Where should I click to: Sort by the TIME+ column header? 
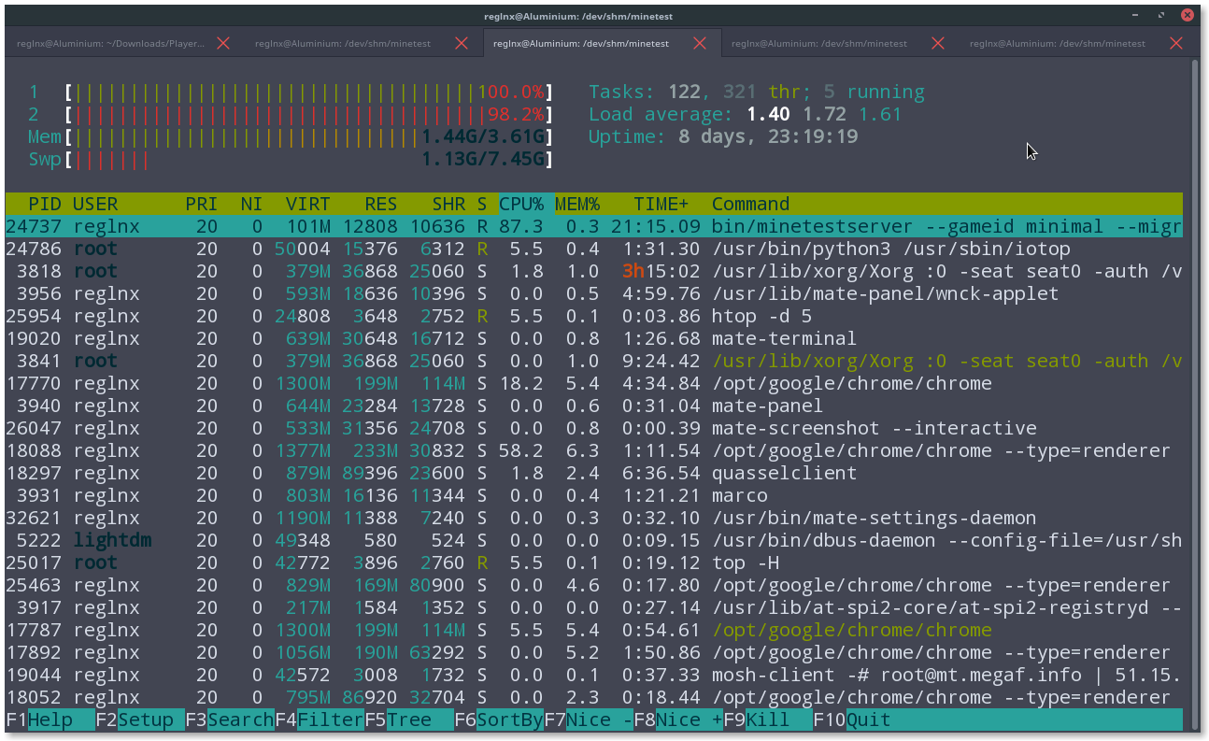point(661,204)
